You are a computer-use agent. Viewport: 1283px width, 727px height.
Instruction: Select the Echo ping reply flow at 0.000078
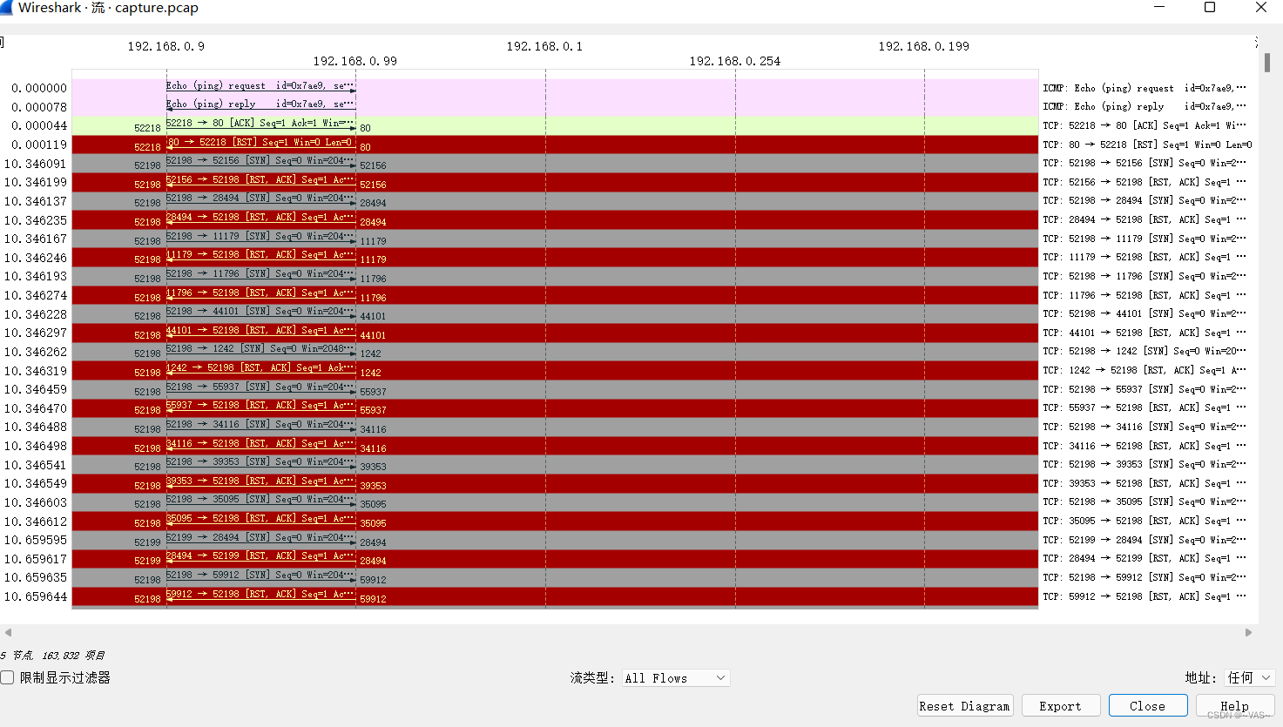pos(555,107)
